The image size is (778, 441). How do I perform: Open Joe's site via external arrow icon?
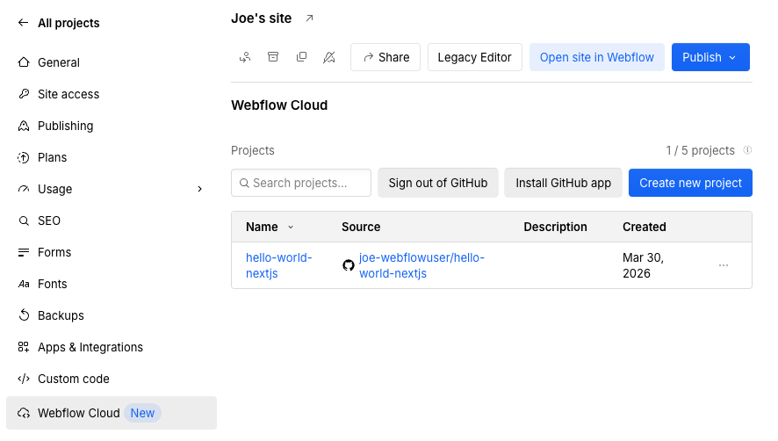pyautogui.click(x=310, y=18)
